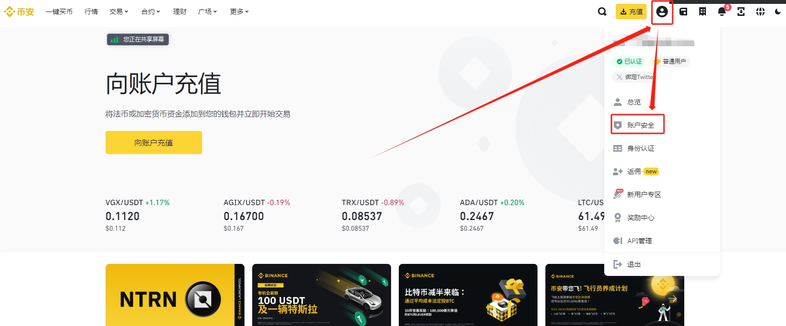Open the wallet icon in header
This screenshot has width=786, height=326.
(683, 12)
